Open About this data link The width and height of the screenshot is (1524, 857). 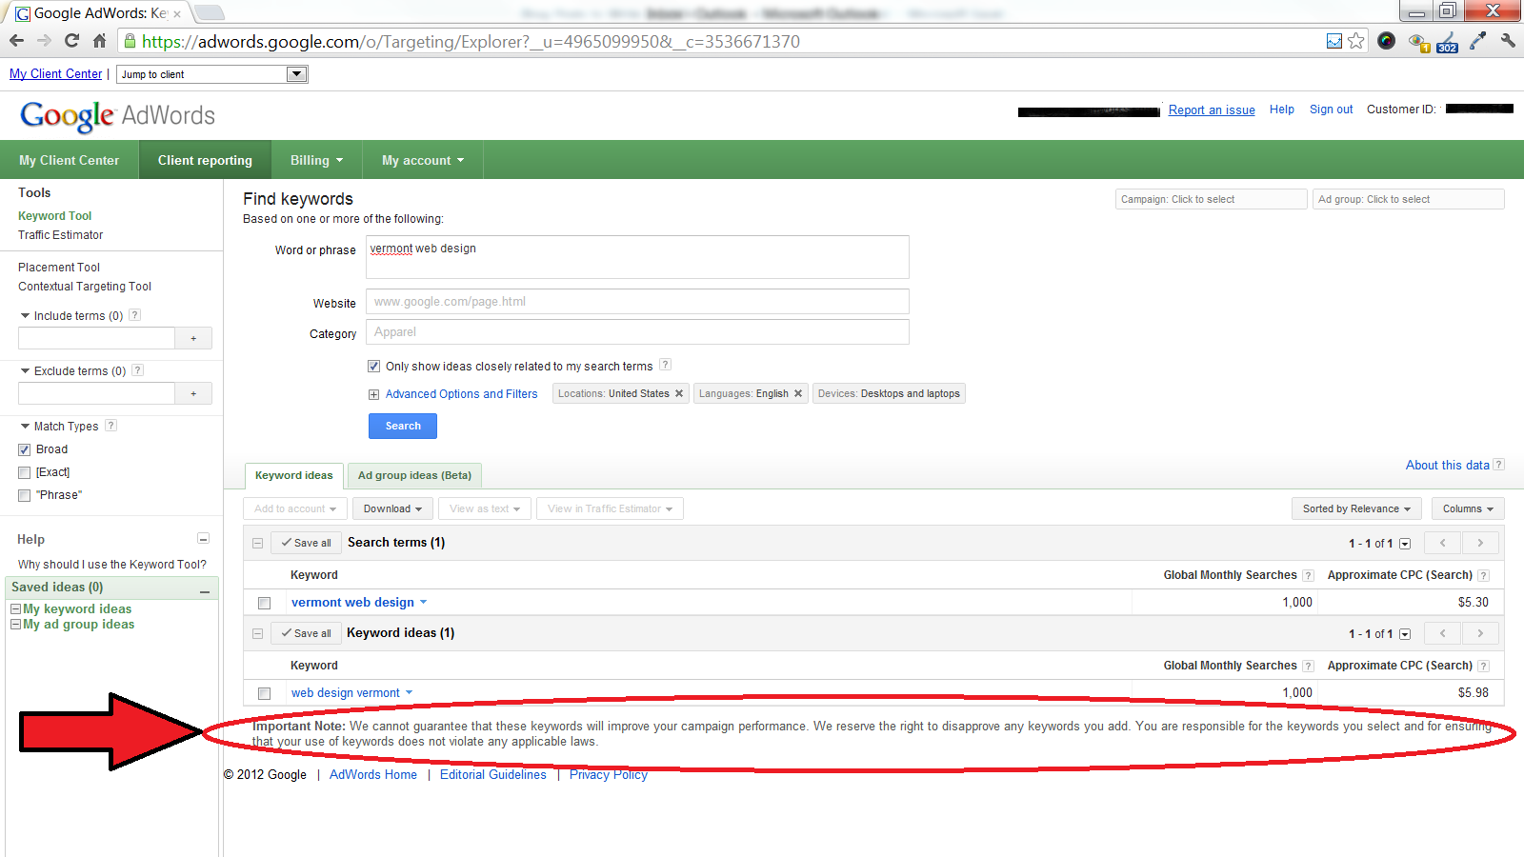(x=1447, y=465)
